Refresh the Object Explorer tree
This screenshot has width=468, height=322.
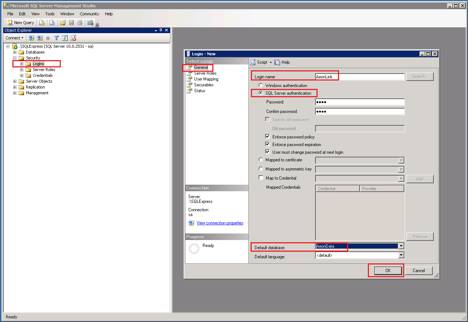64,38
